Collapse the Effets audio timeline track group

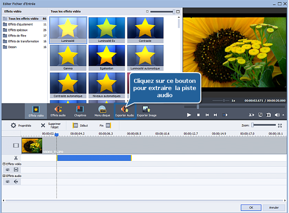[4, 176]
